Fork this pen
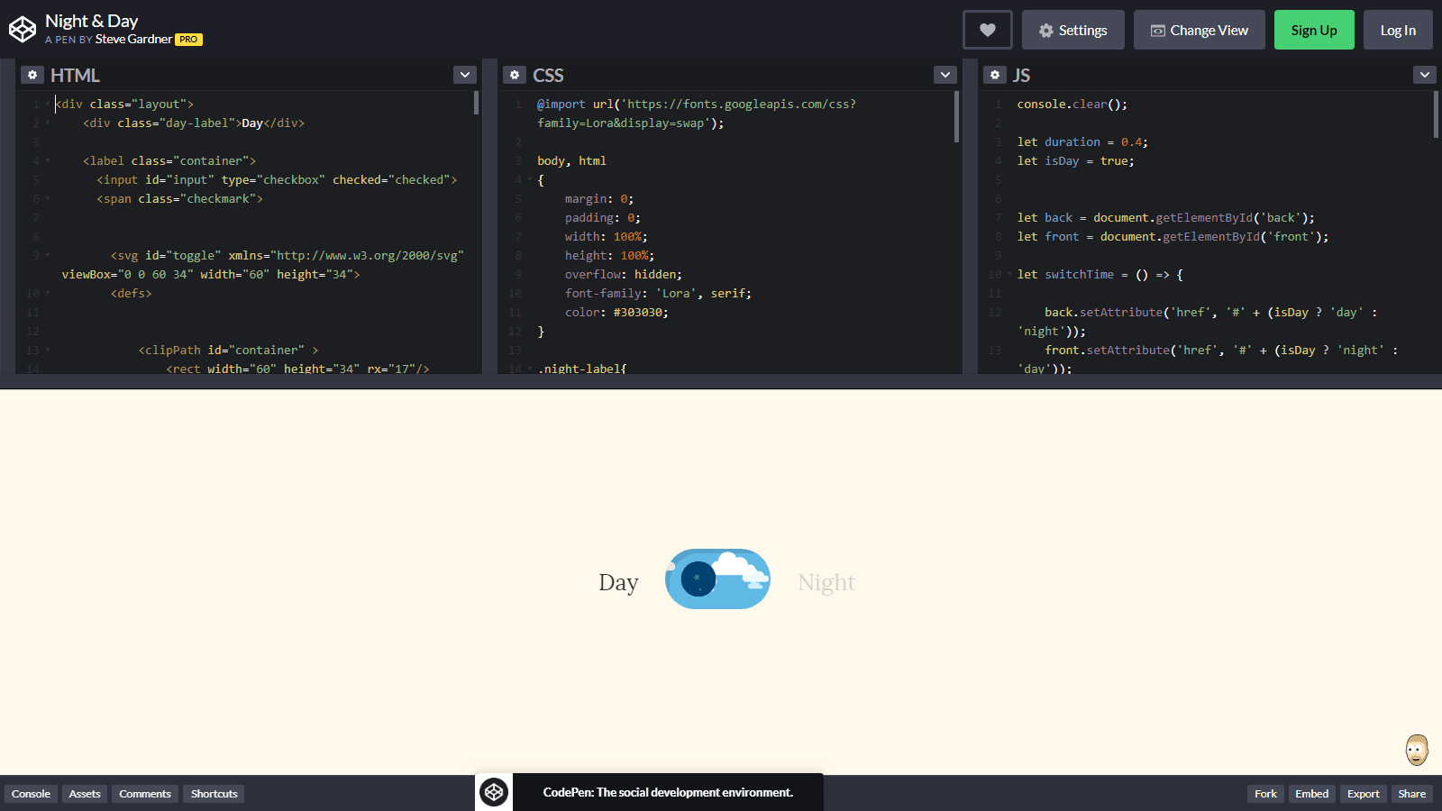 [x=1264, y=793]
